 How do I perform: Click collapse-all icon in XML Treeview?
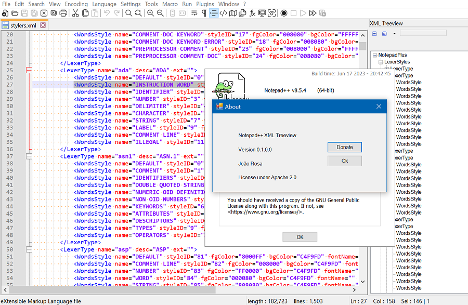coord(374,34)
